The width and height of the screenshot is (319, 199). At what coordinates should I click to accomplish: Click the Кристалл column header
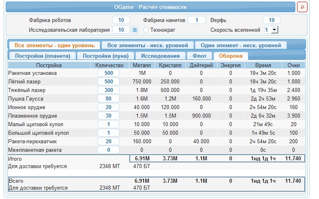pos(170,66)
